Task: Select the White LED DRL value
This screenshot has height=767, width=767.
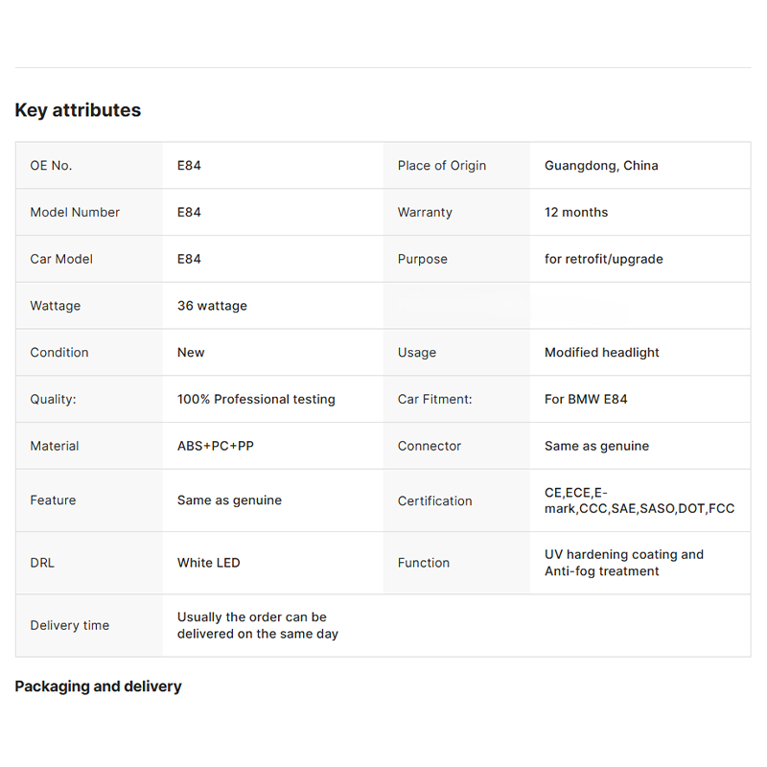Action: coord(208,563)
